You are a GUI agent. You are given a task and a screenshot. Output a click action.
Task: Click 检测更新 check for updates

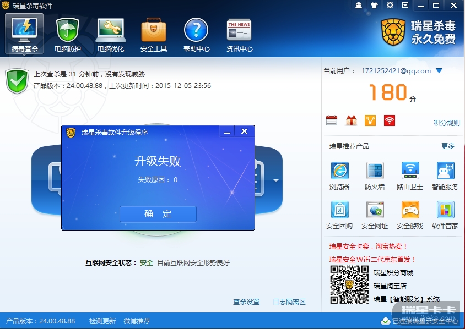(102, 321)
